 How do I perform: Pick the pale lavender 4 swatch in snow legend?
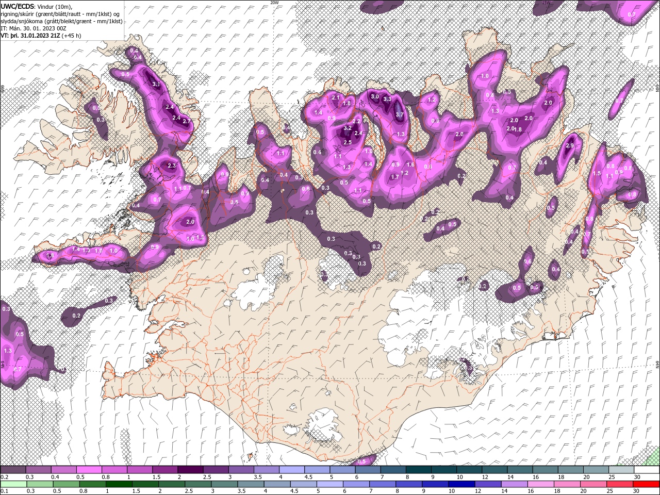[x=292, y=469]
